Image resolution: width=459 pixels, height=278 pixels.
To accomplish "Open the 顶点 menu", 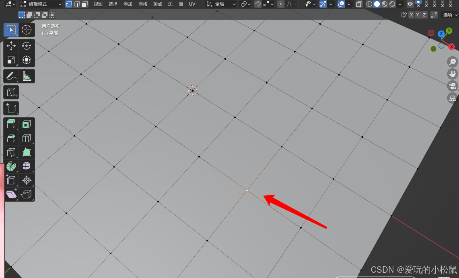I will tap(157, 4).
